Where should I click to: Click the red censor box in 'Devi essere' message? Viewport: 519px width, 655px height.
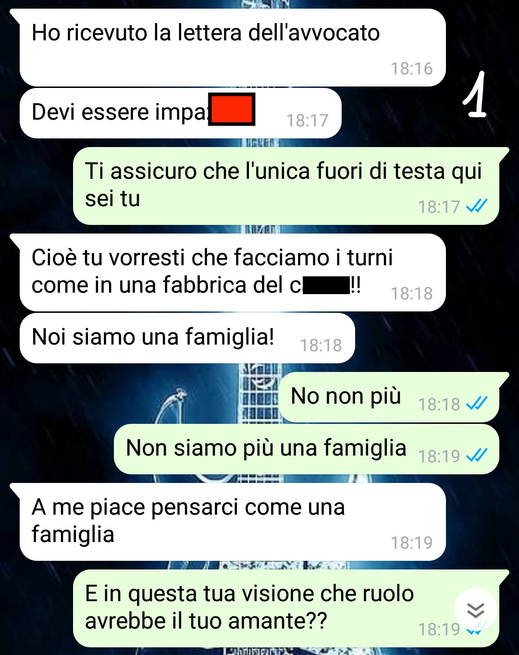(232, 110)
